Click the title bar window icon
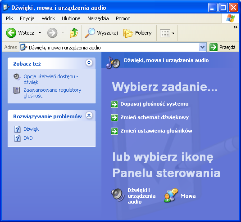Viewport: 241px width, 222px height. click(x=6, y=7)
